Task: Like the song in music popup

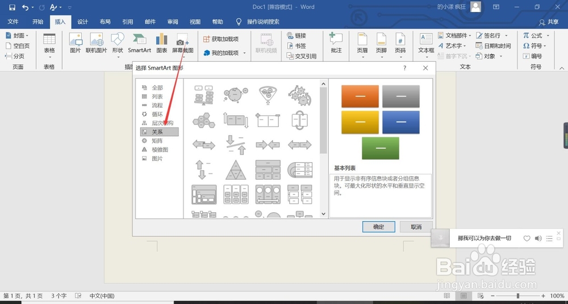Action: coord(527,238)
